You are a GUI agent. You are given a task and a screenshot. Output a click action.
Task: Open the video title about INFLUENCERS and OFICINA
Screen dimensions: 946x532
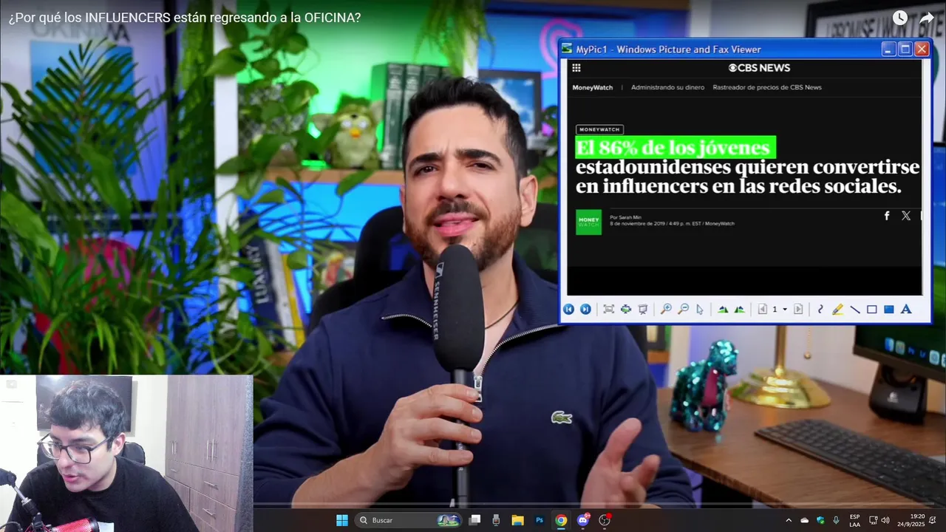(185, 17)
